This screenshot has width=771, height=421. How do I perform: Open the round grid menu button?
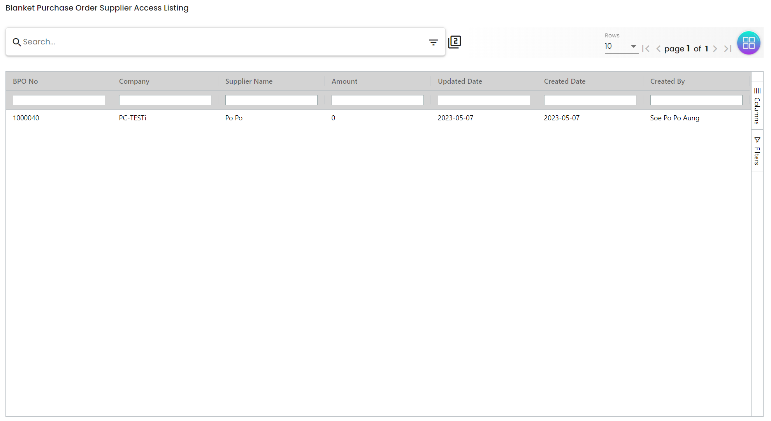click(748, 43)
